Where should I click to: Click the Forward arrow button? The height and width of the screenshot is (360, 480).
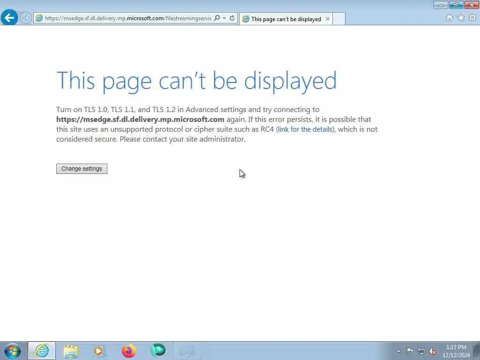coord(26,18)
